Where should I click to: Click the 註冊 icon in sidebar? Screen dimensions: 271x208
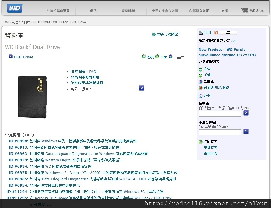coord(200,96)
